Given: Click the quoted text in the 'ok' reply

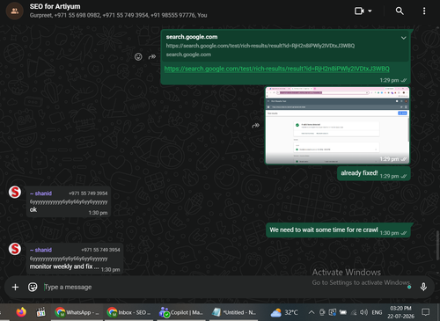Looking at the screenshot, I should [69, 202].
